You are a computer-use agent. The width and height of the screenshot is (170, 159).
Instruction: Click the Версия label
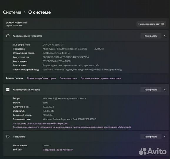16,102
